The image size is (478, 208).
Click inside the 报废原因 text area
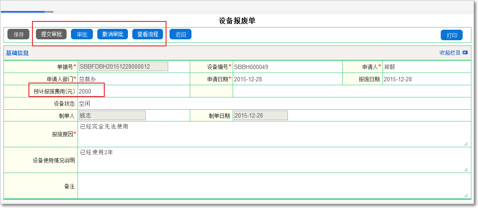[272, 134]
